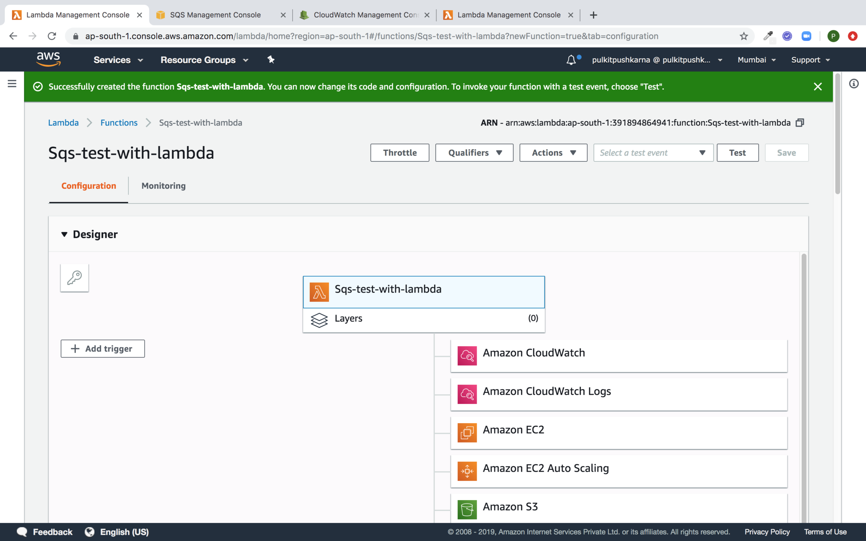Open the Qualifiers dropdown

click(x=474, y=153)
